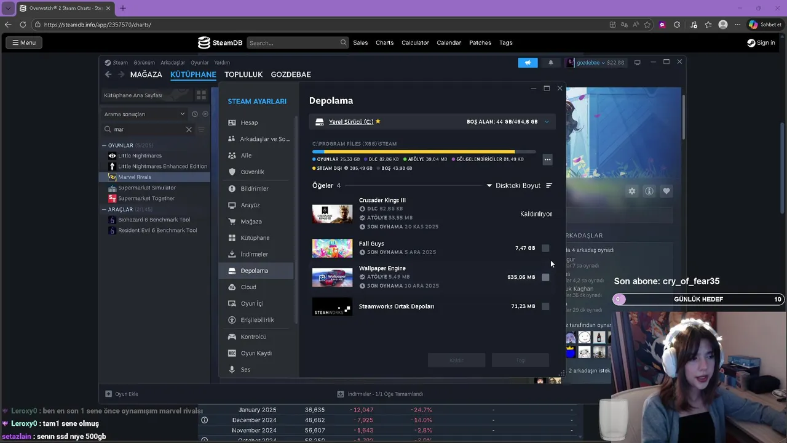Open the Arama sonuçları dropdown

[144, 114]
